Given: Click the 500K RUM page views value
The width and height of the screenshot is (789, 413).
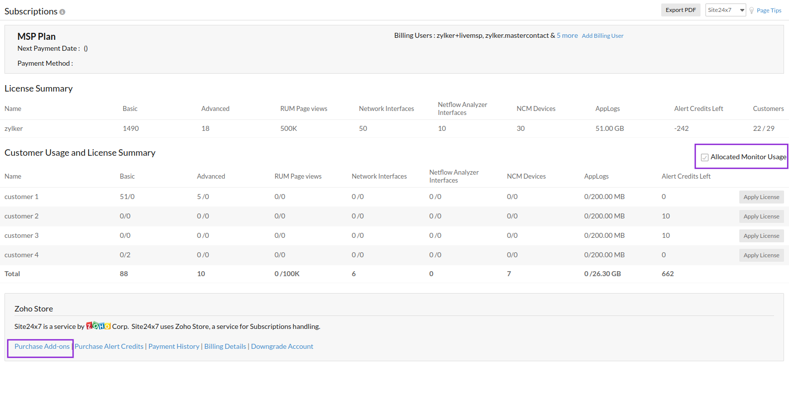Looking at the screenshot, I should click(x=289, y=128).
